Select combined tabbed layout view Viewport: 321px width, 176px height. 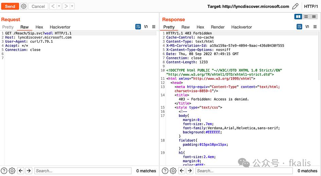314,17
